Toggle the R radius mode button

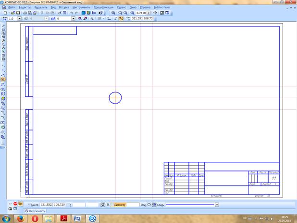pyautogui.click(x=108, y=205)
